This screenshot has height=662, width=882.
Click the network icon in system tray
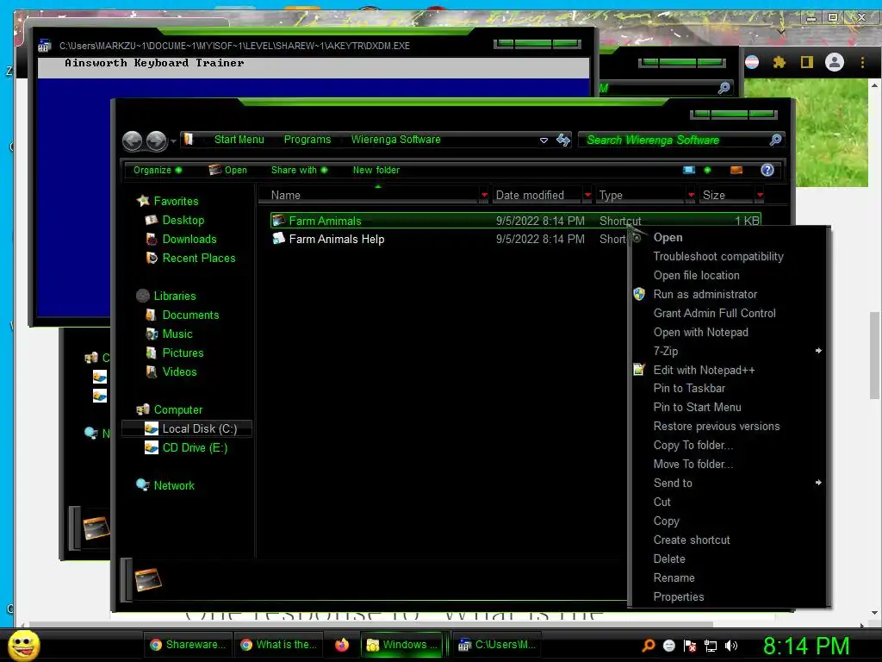pos(711,646)
